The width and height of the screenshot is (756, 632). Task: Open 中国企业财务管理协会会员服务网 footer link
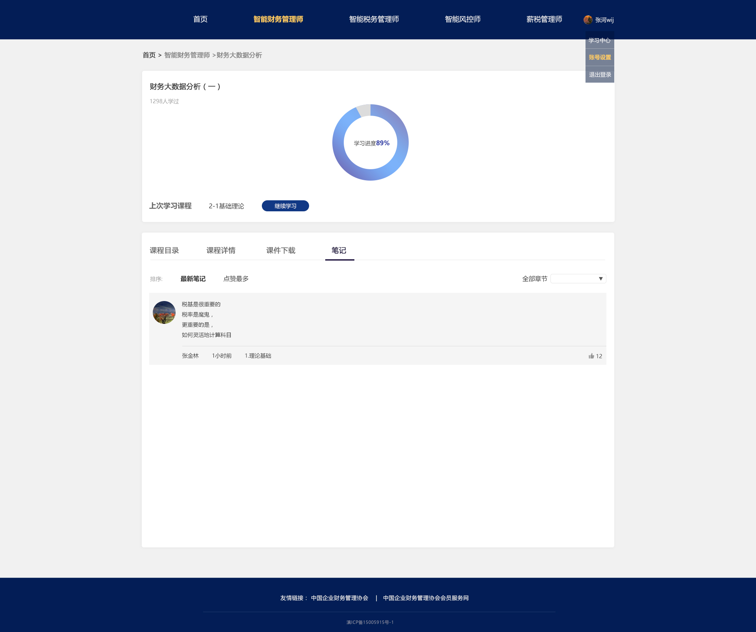coord(426,598)
